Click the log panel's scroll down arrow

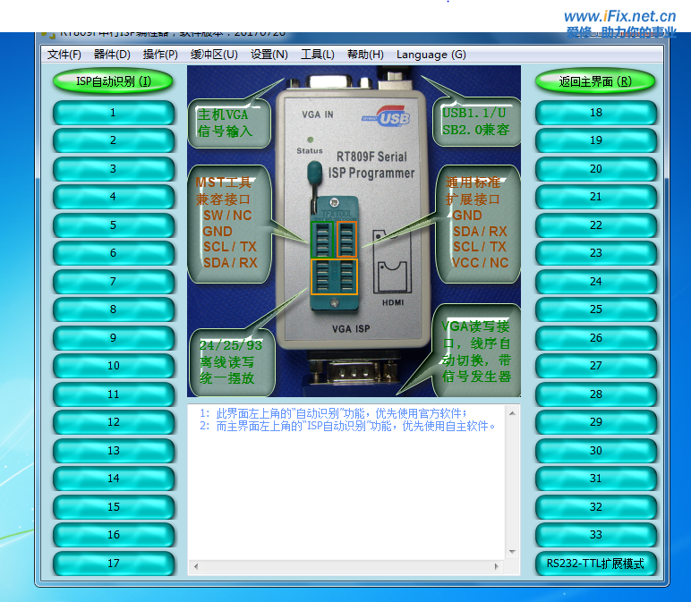coord(513,552)
